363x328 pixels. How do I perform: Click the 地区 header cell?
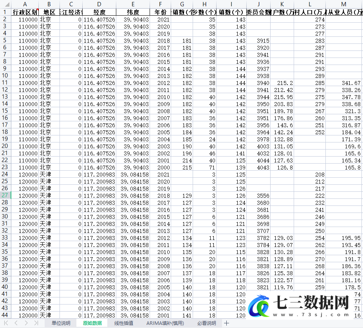pyautogui.click(x=49, y=12)
